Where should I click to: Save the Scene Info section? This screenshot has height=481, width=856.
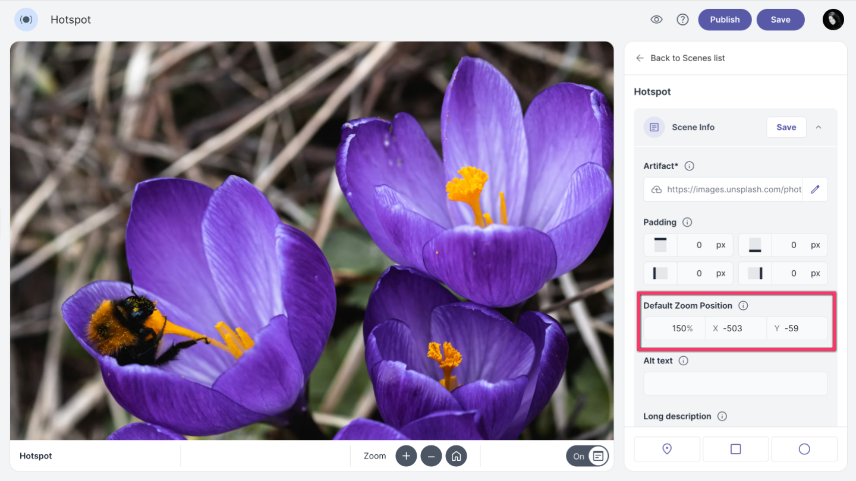coord(786,127)
